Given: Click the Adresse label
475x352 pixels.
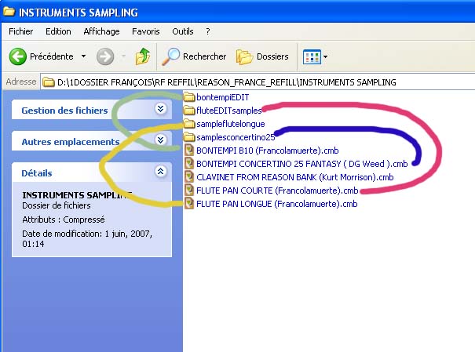Looking at the screenshot, I should pyautogui.click(x=21, y=82).
